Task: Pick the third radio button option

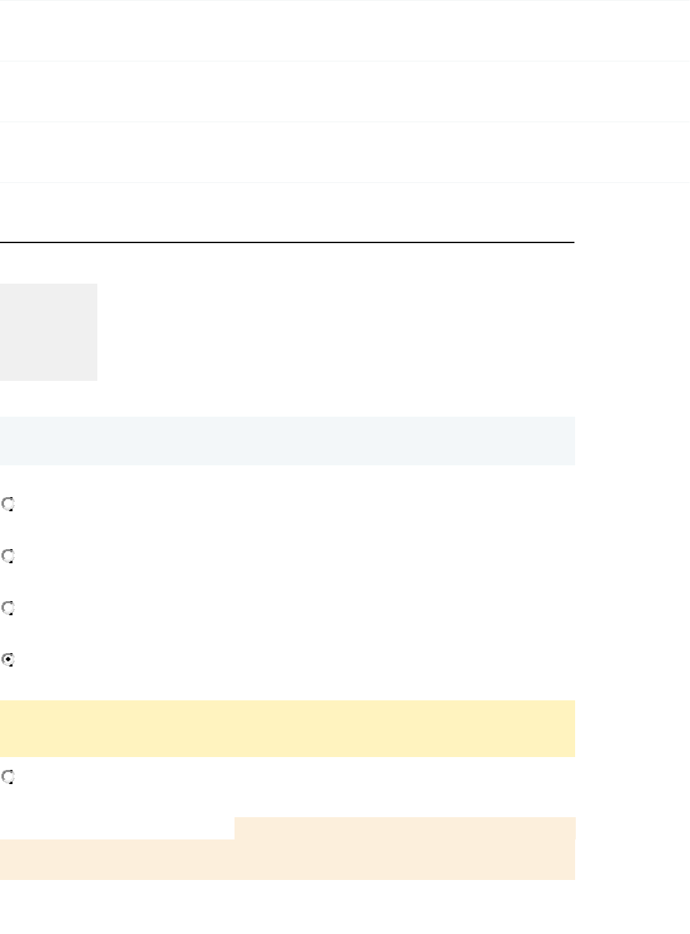Action: click(x=8, y=608)
